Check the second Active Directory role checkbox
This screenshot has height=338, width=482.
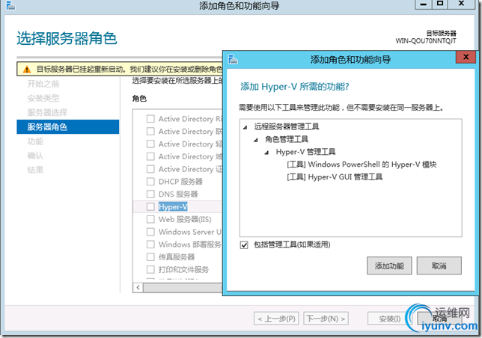tap(150, 132)
